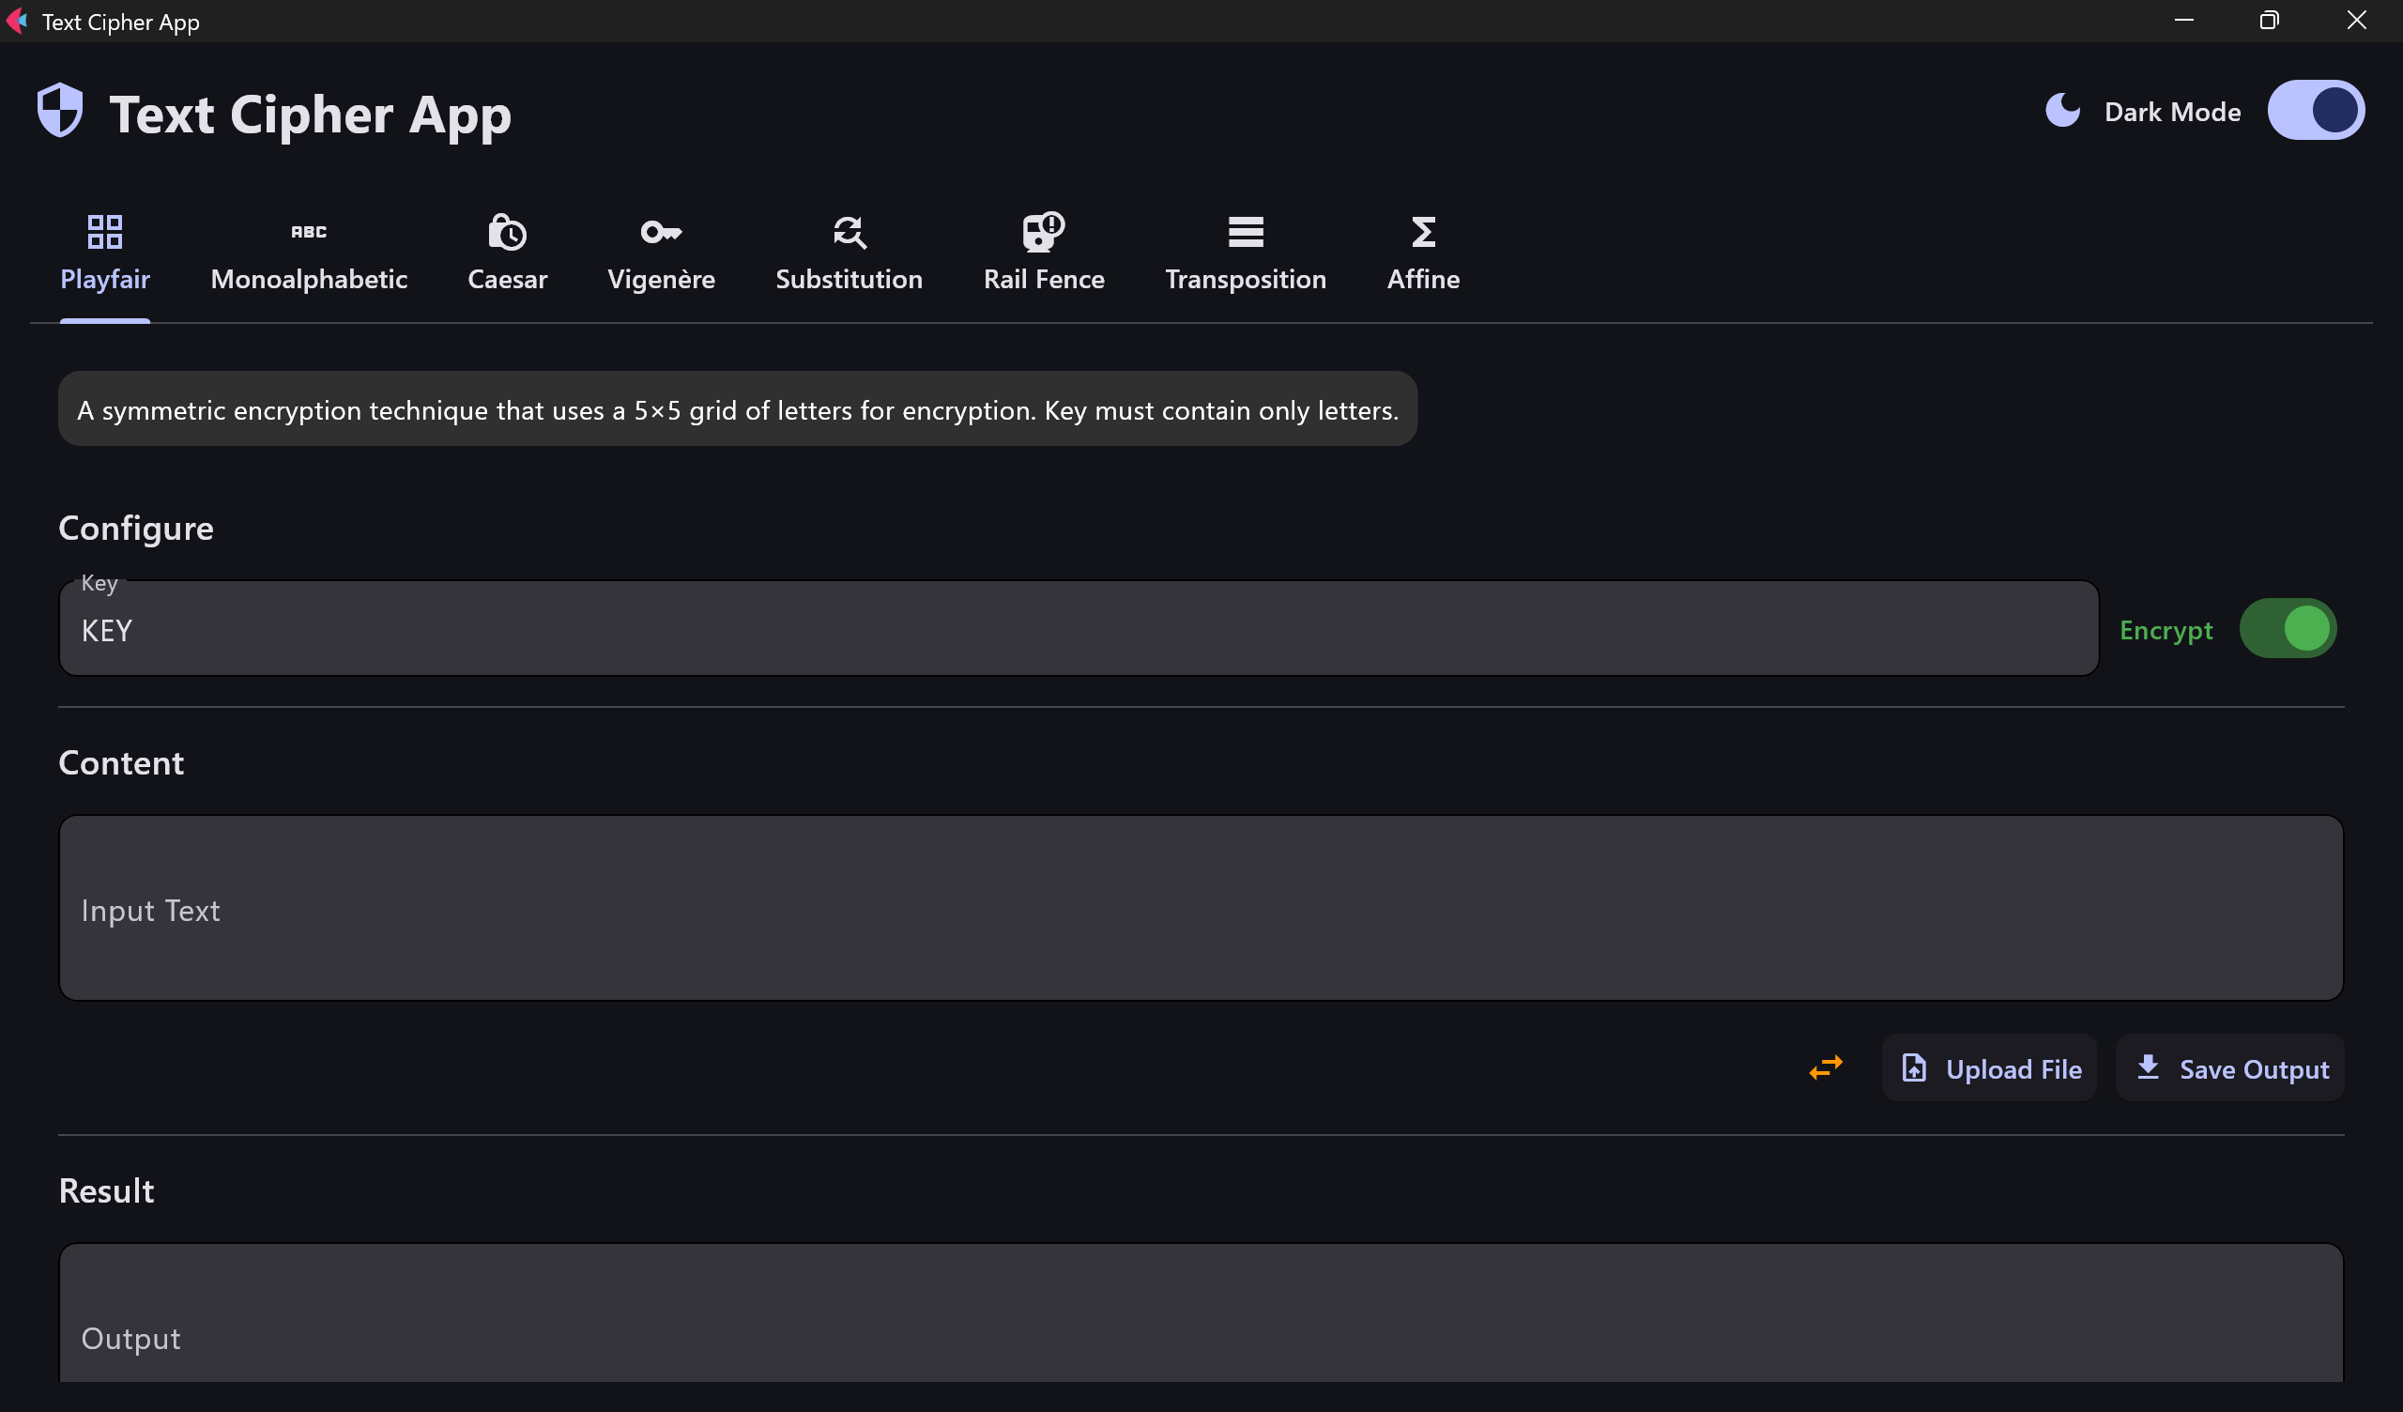Open the Transposition tab label

point(1246,279)
